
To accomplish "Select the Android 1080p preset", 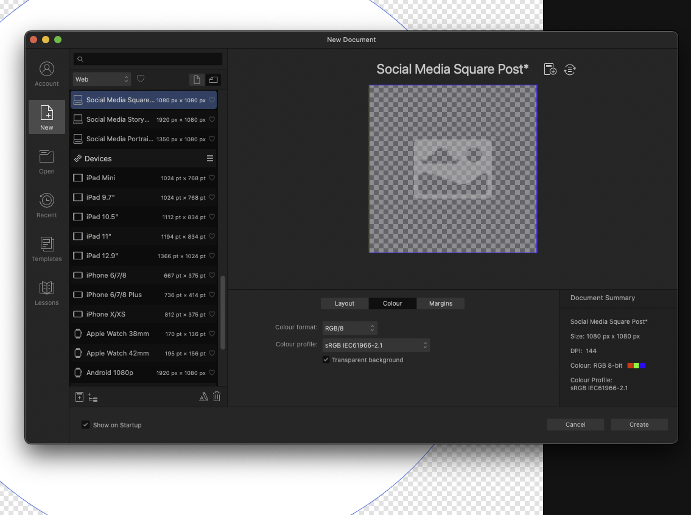I will [144, 373].
